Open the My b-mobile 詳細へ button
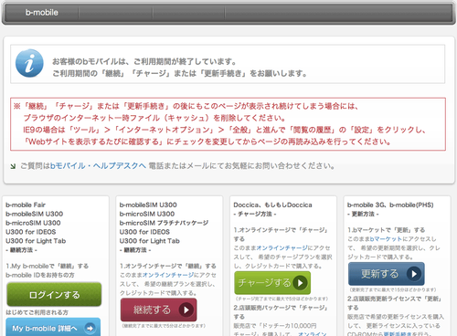457x336 pixels. [x=53, y=328]
